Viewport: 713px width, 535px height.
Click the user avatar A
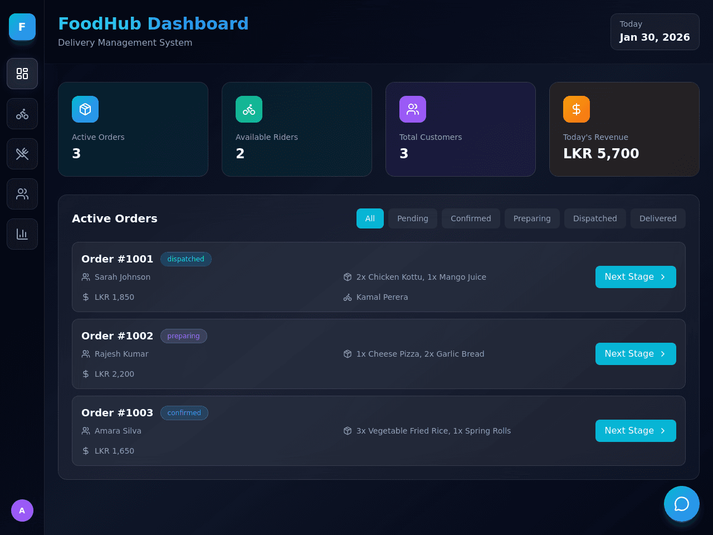pos(22,510)
